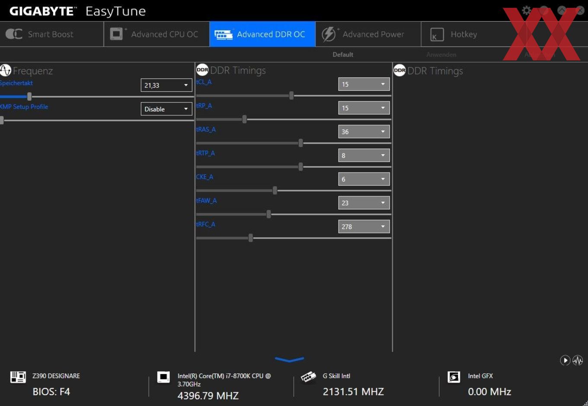588x406 pixels.
Task: Click the Anwenden button
Action: pos(441,54)
